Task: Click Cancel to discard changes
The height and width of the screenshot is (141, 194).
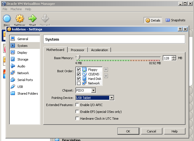Action: pos(152,131)
